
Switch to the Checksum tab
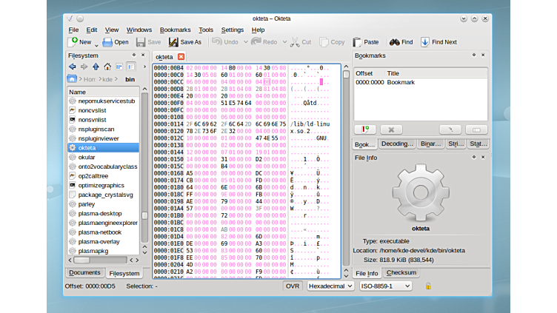coord(401,273)
